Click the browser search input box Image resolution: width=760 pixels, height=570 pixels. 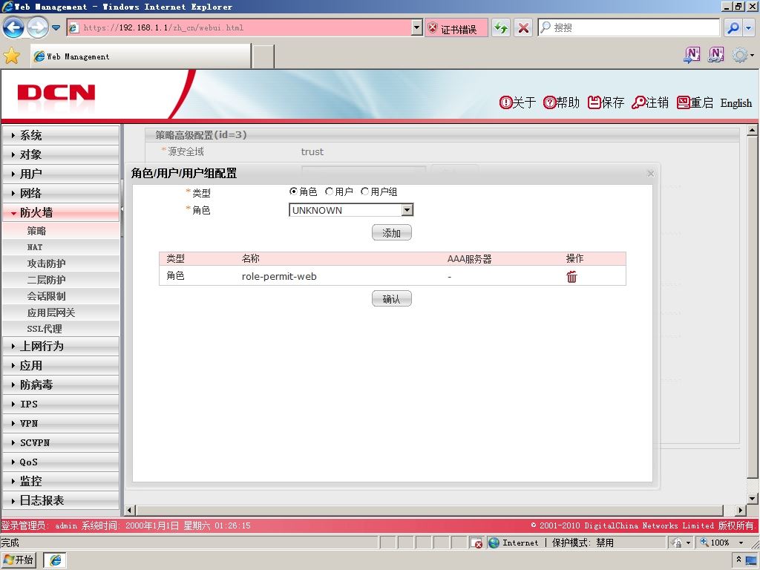pos(629,27)
